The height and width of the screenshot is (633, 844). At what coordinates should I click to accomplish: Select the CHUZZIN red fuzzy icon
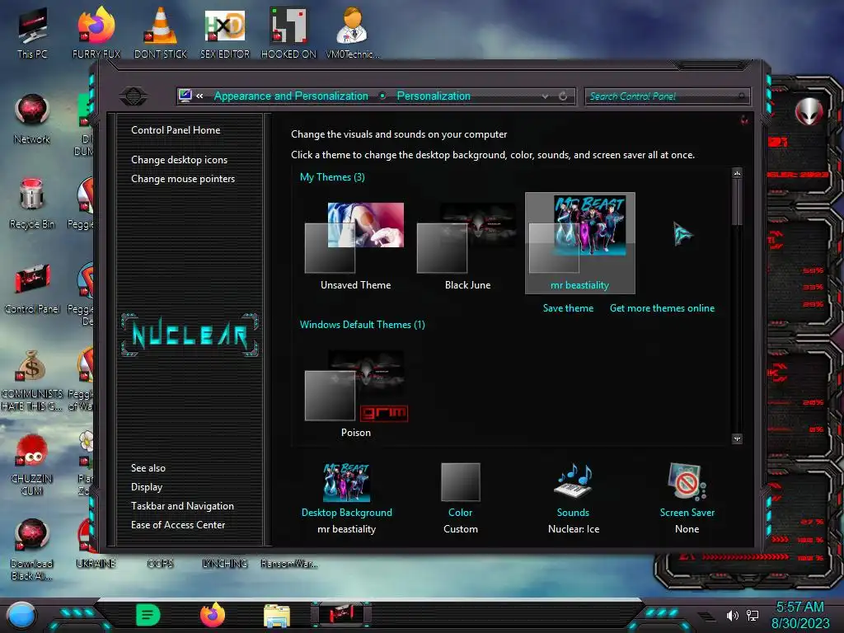point(32,464)
